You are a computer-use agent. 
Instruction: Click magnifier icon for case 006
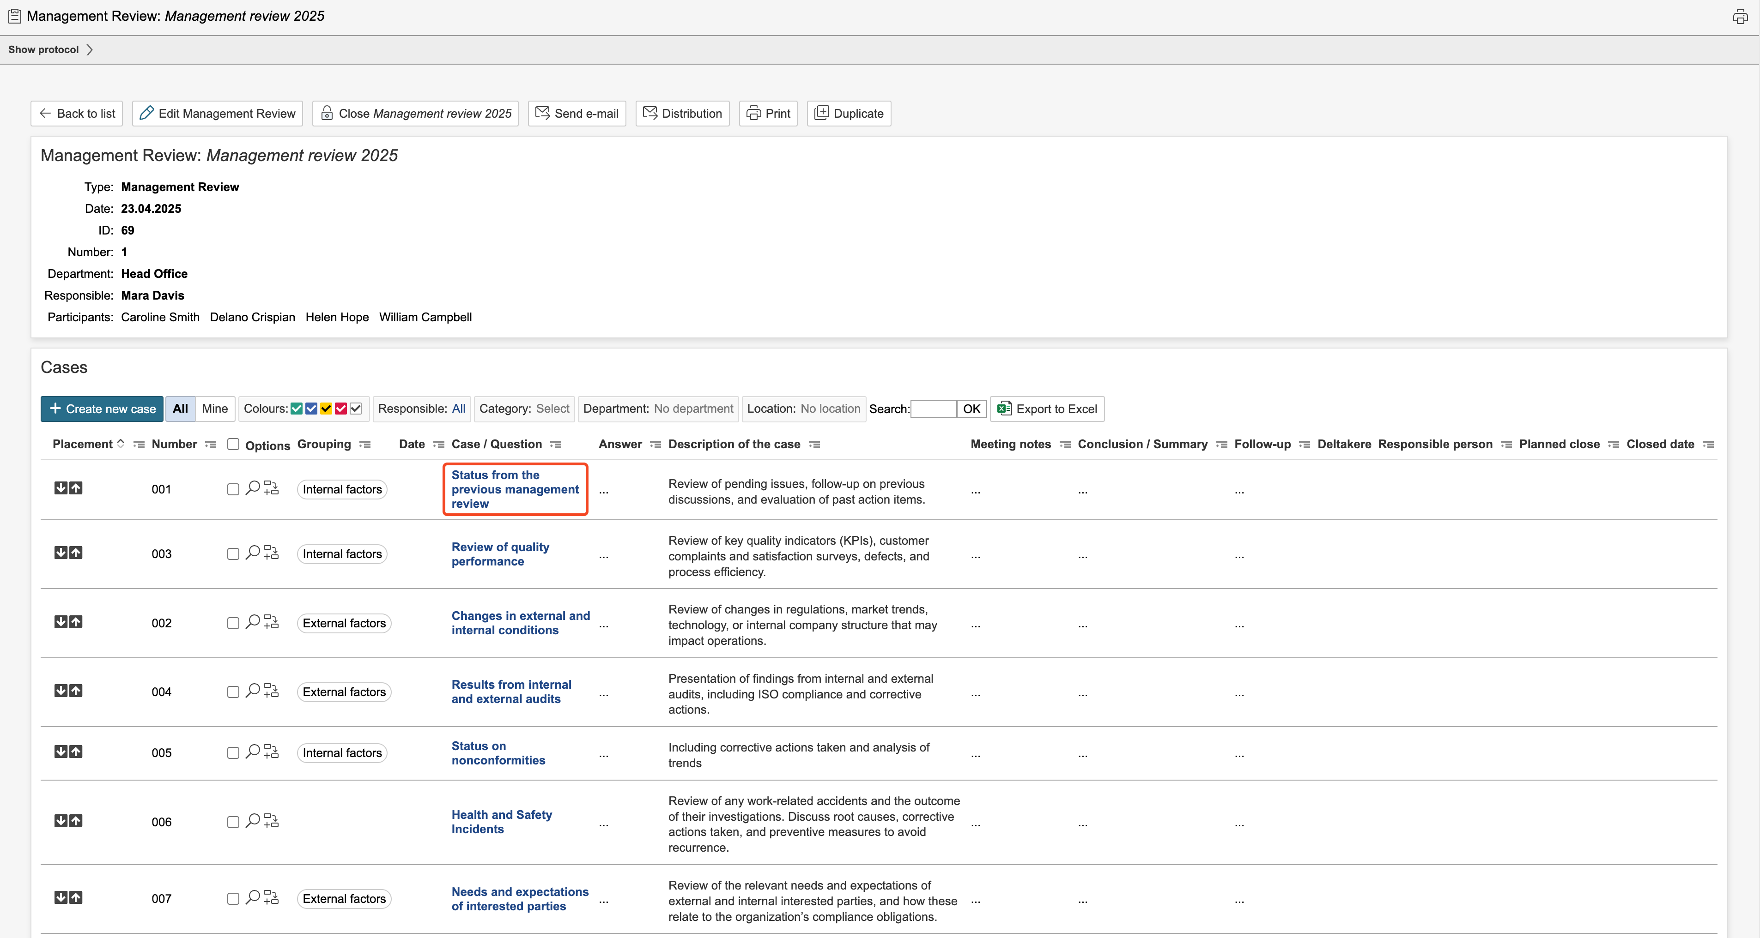point(252,821)
